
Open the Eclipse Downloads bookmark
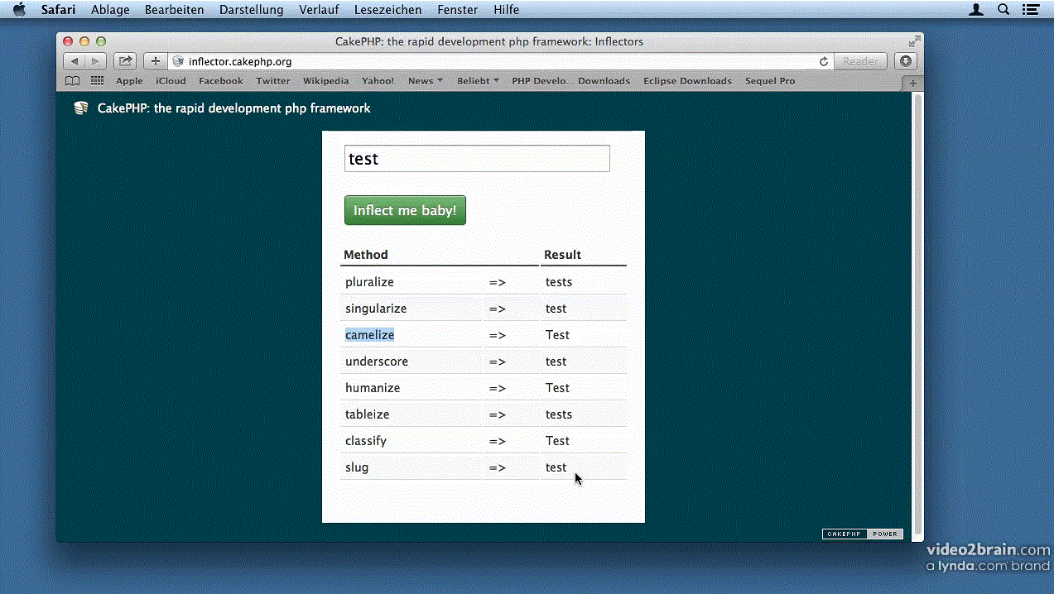[x=687, y=81]
